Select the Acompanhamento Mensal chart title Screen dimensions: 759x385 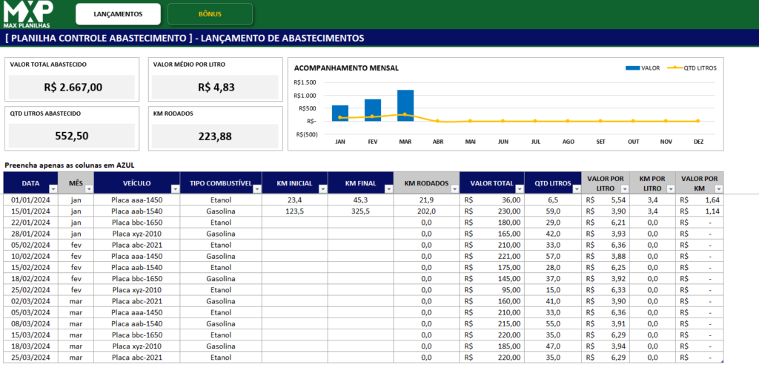click(346, 68)
